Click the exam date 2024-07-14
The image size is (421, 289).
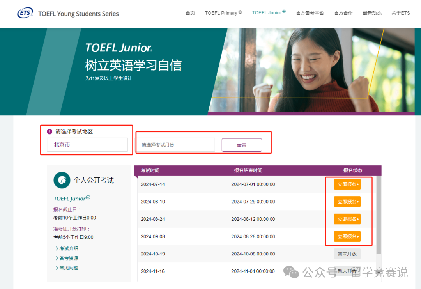pos(153,184)
